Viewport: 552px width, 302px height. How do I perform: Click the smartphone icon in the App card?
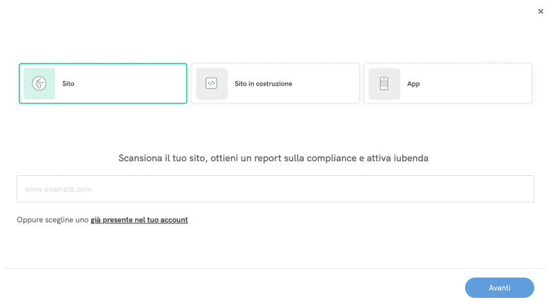[x=384, y=83]
